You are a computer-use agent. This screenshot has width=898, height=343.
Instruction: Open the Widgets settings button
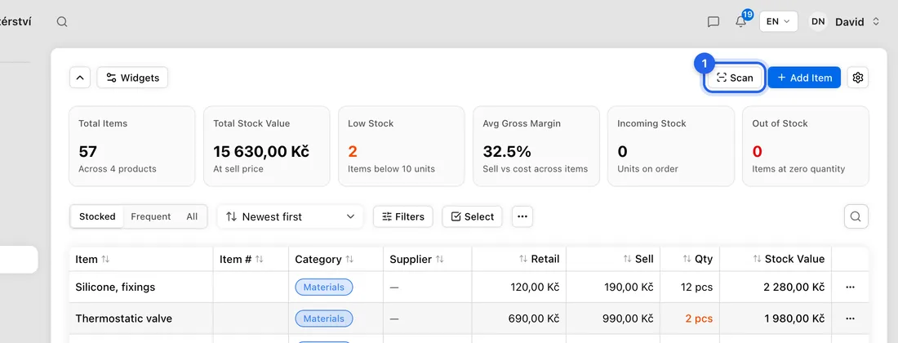tap(132, 78)
